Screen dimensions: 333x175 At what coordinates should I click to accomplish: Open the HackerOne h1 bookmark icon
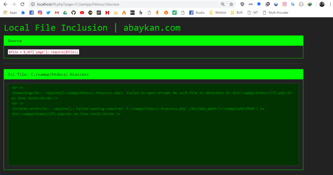coord(141,13)
